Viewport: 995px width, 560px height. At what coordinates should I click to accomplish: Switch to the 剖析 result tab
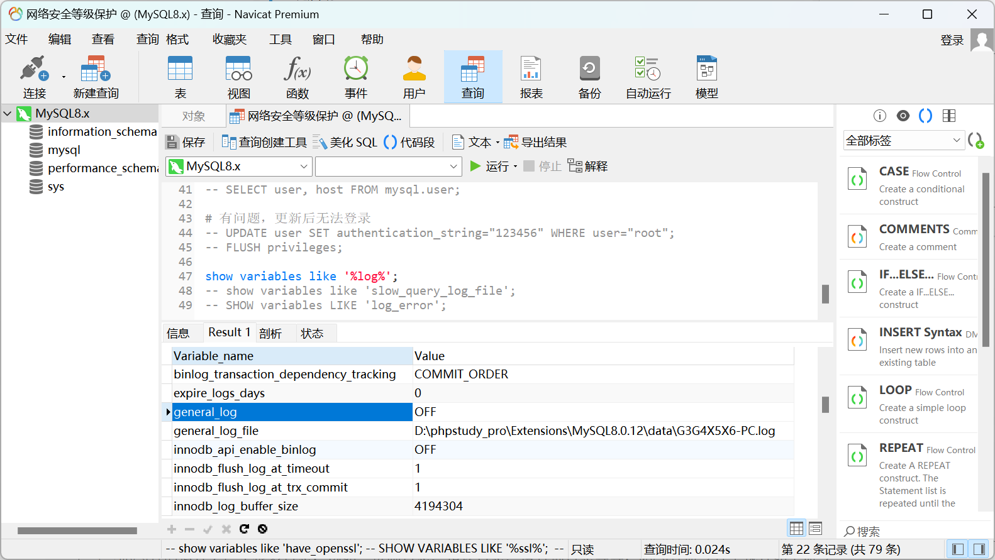[x=270, y=333]
